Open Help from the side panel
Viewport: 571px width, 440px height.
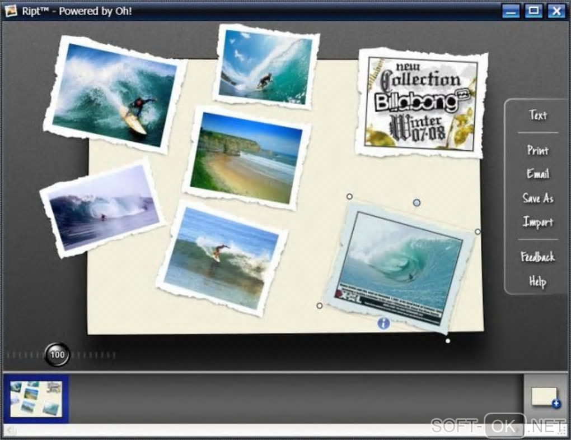point(538,281)
